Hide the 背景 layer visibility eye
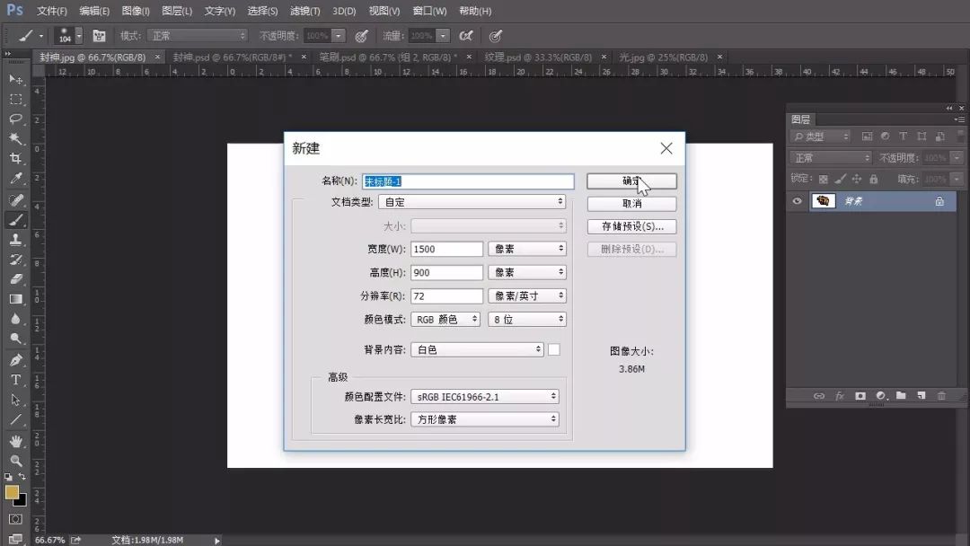Viewport: 970px width, 546px height. point(797,201)
